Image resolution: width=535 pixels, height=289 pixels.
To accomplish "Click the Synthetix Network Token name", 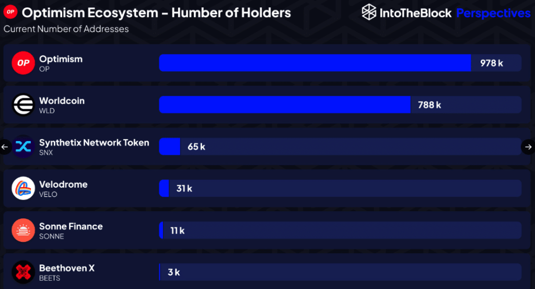I will [94, 143].
